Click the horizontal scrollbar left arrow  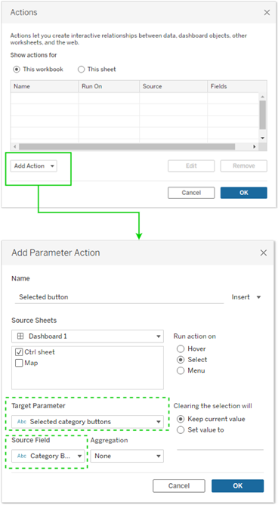click(x=14, y=147)
